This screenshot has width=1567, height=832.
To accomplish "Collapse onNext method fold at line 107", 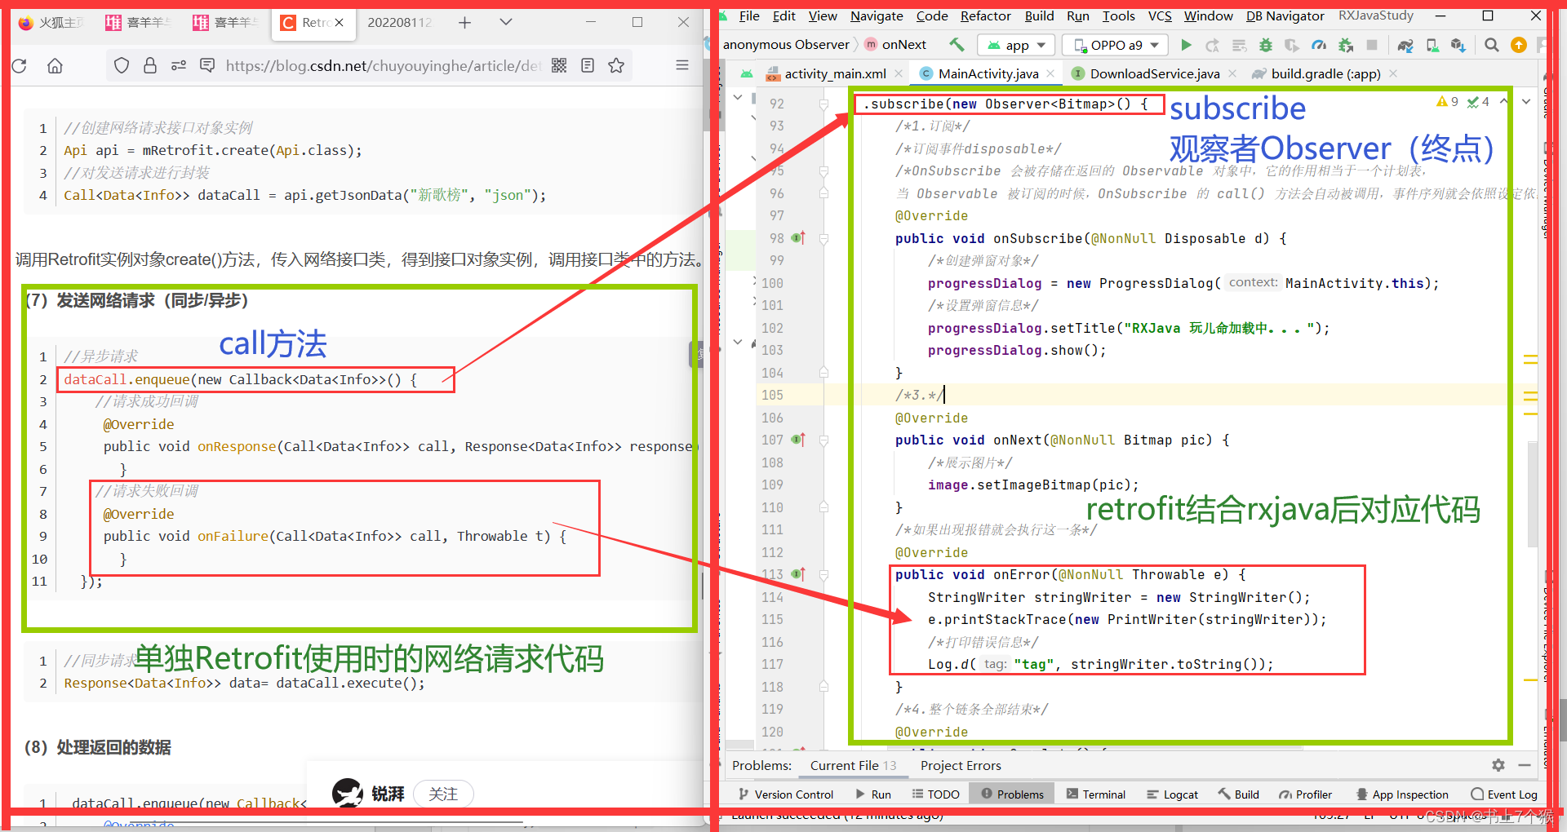I will click(824, 440).
